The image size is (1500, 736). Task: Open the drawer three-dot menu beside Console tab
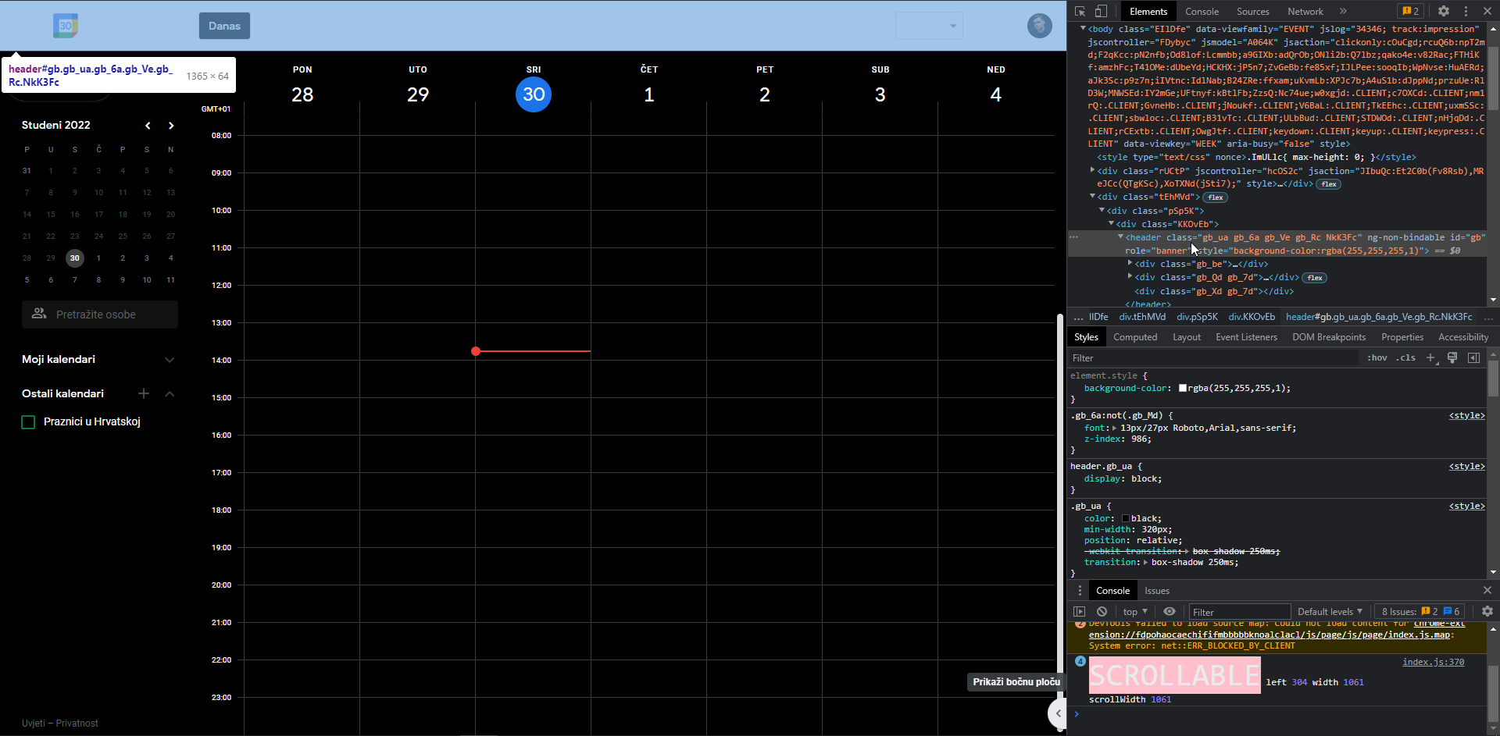1080,591
